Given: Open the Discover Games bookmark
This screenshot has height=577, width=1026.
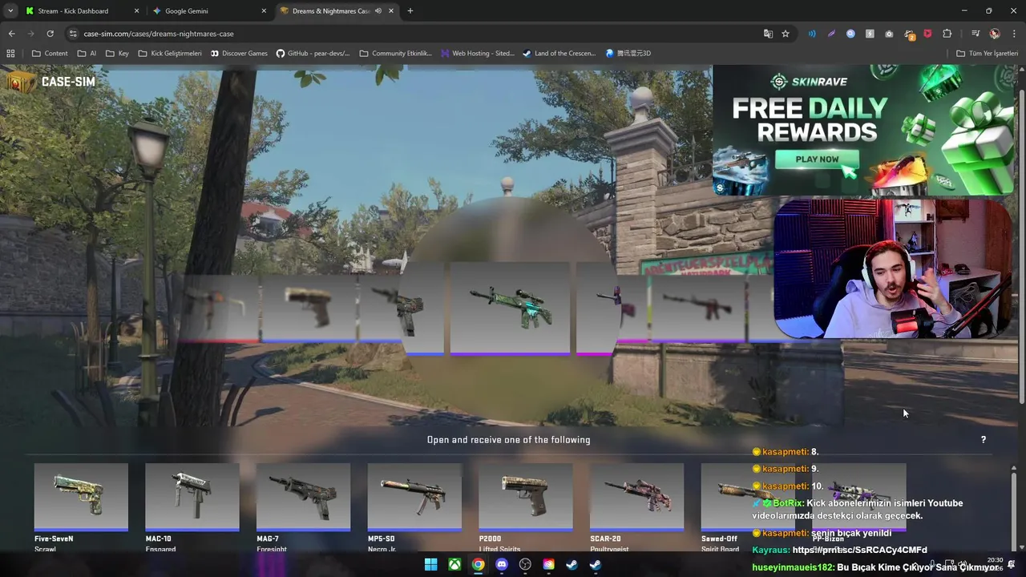Looking at the screenshot, I should pos(239,54).
